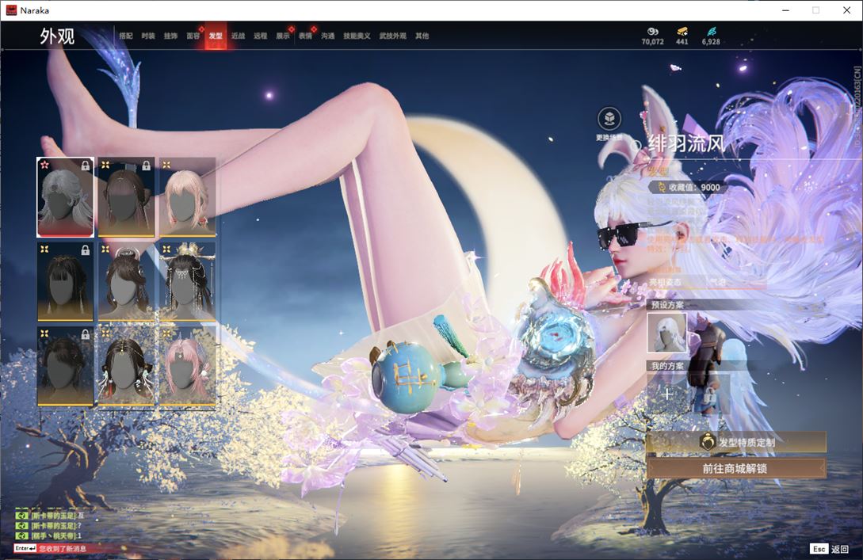Switch to the 亮相姿态 sub-tab
Viewport: 863px width, 560px height.
coord(666,282)
